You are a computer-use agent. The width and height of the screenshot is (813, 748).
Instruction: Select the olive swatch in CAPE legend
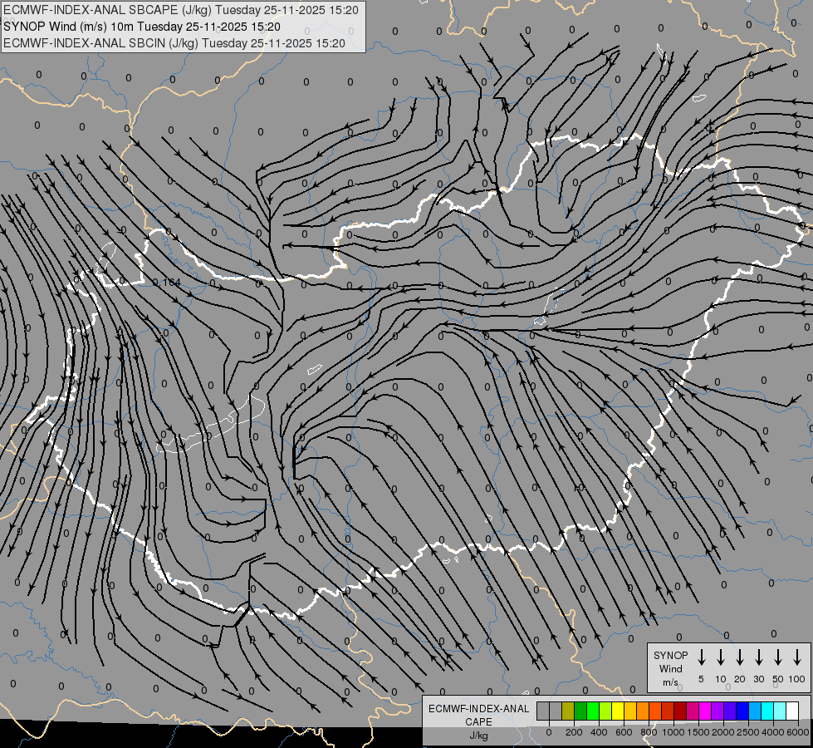(568, 711)
